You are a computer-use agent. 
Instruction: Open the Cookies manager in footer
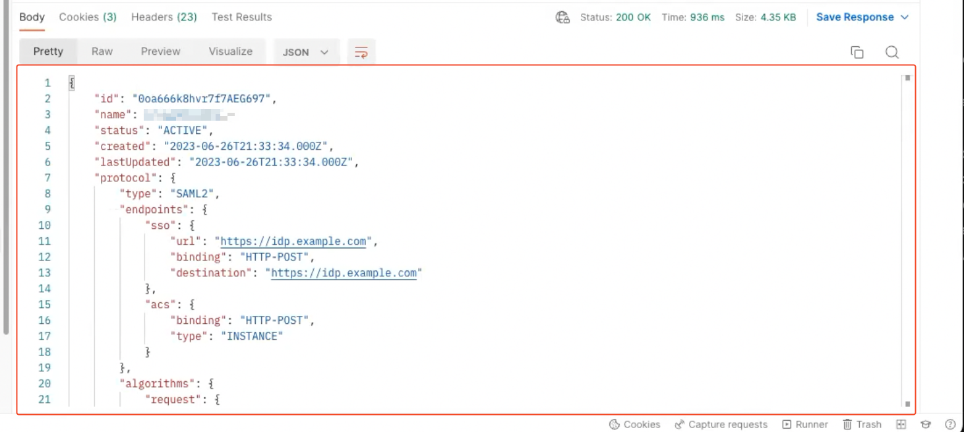634,424
